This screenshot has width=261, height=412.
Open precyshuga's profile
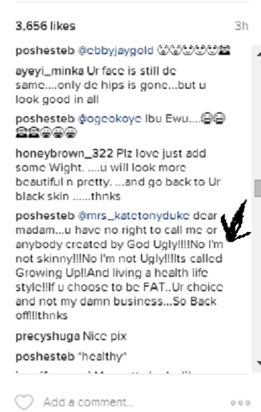point(48,337)
